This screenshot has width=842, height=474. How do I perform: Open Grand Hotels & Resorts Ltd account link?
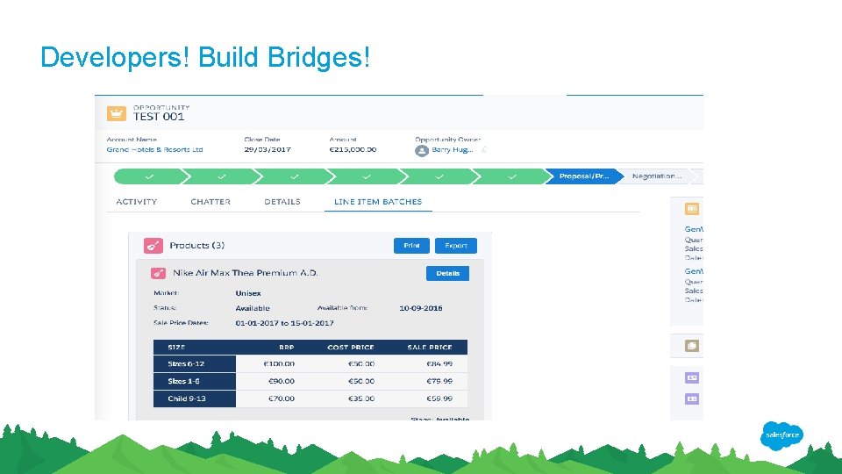tap(154, 149)
